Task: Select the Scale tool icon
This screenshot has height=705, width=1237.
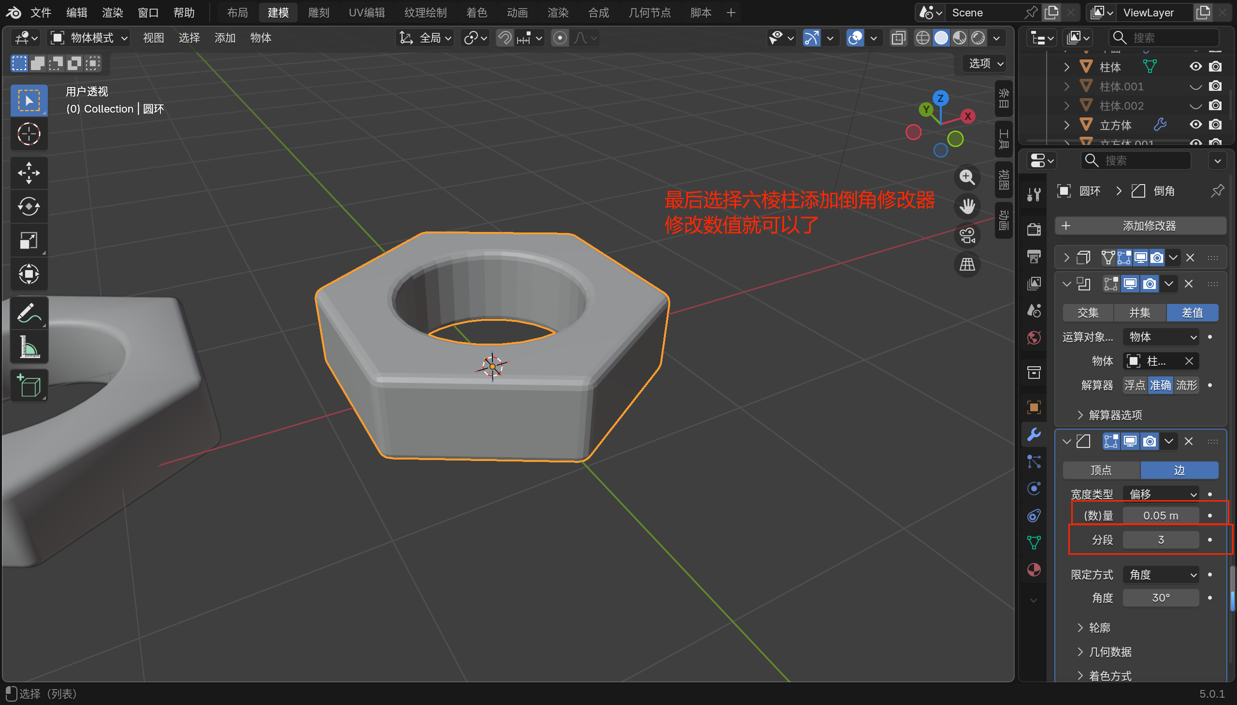Action: [29, 240]
